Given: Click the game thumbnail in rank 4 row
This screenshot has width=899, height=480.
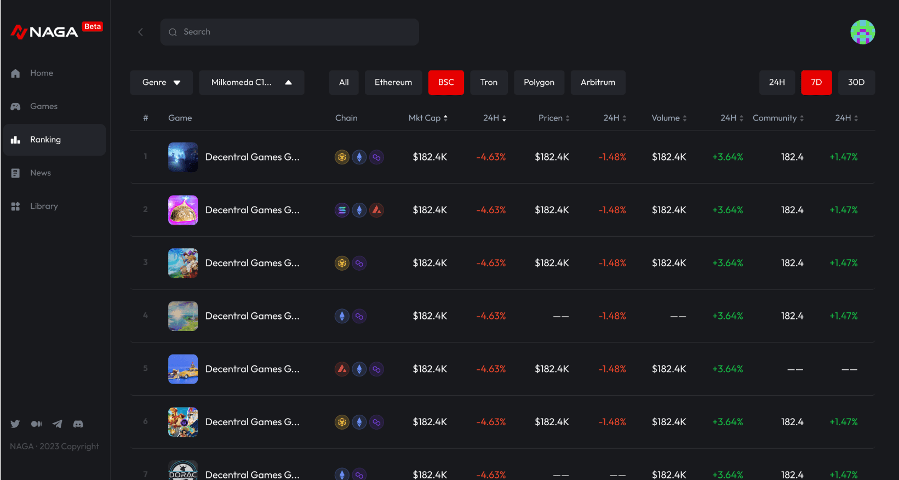Looking at the screenshot, I should [x=183, y=316].
